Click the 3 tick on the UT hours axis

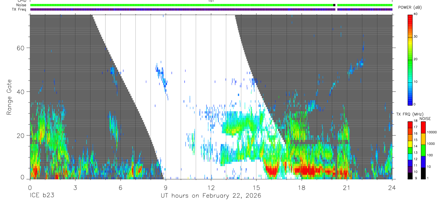click(75, 187)
